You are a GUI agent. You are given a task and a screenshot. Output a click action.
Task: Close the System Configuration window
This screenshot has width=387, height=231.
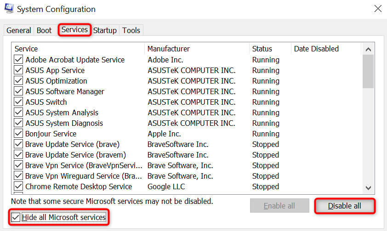(x=377, y=9)
